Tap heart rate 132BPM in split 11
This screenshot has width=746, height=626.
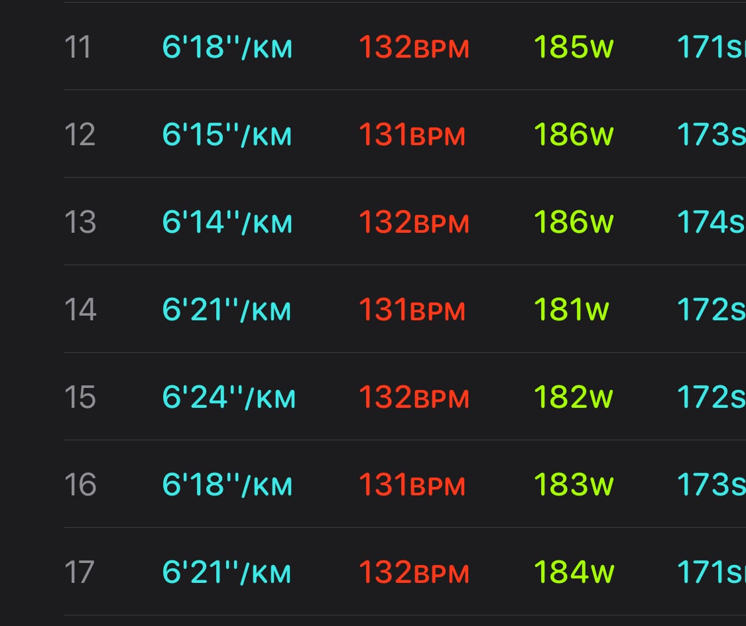[x=414, y=47]
